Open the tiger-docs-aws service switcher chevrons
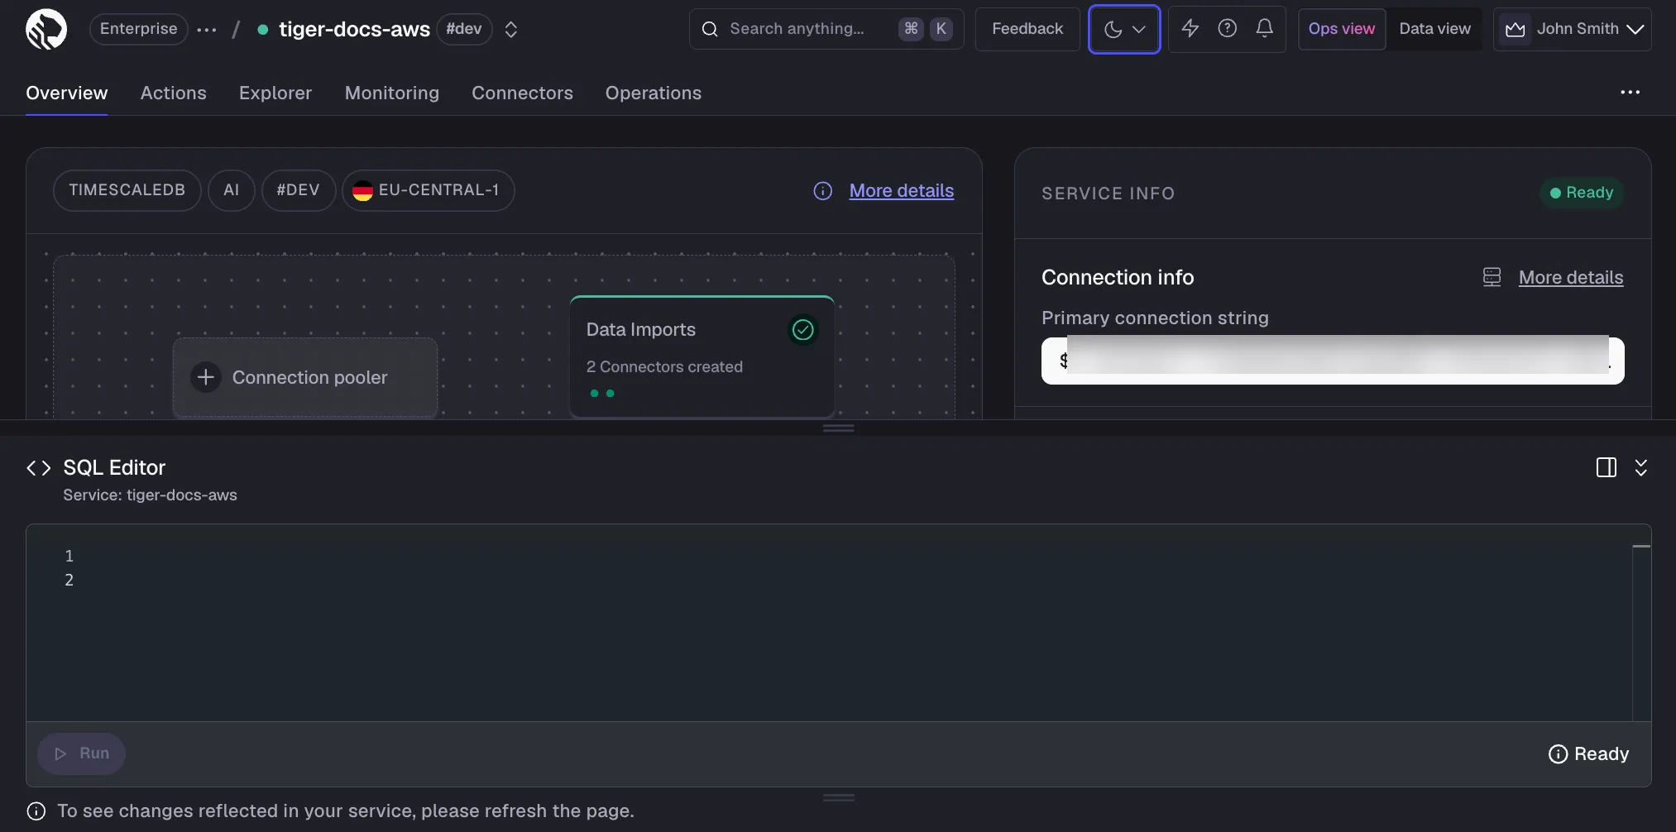The height and width of the screenshot is (832, 1676). pyautogui.click(x=511, y=30)
